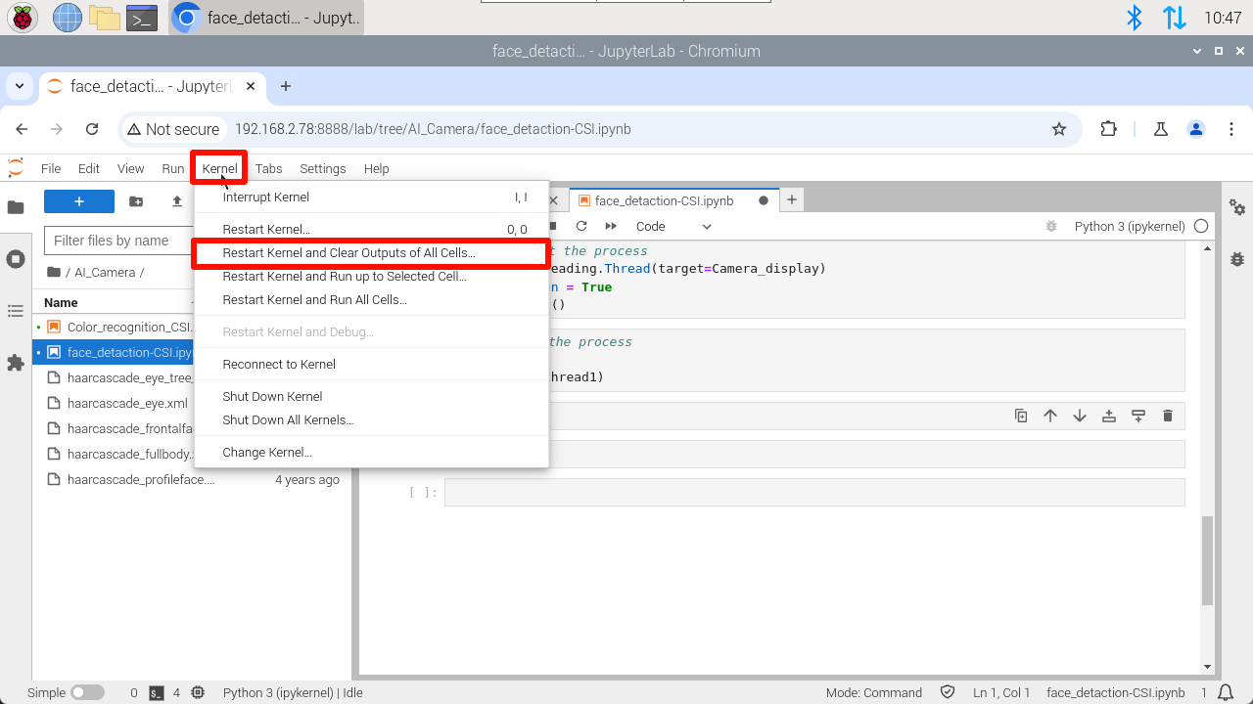The image size is (1253, 704).
Task: Click the empty code cell input
Action: tap(814, 492)
